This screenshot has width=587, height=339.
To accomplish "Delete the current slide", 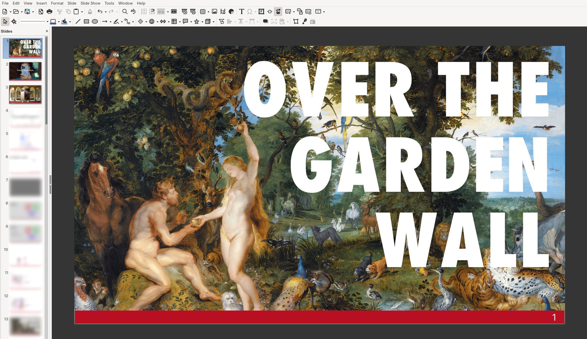I will 308,11.
